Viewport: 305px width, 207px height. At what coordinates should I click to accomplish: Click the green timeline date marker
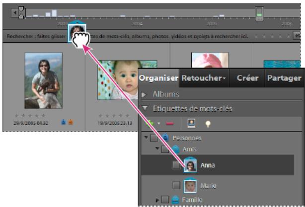(259, 13)
